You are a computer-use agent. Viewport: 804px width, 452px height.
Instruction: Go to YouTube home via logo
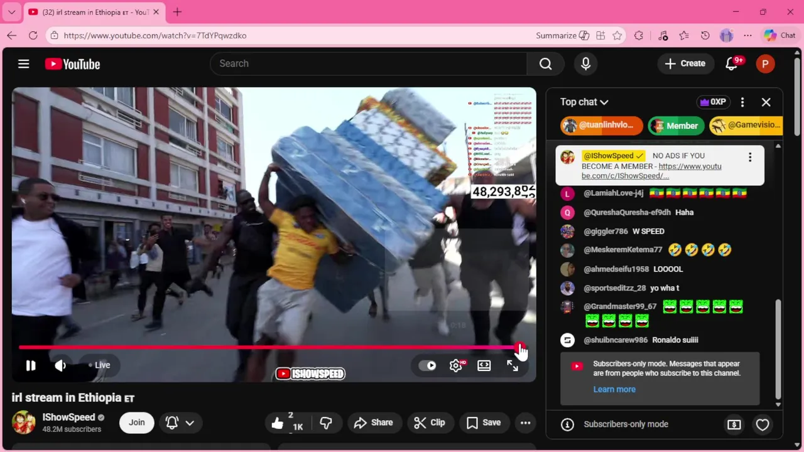(72, 64)
